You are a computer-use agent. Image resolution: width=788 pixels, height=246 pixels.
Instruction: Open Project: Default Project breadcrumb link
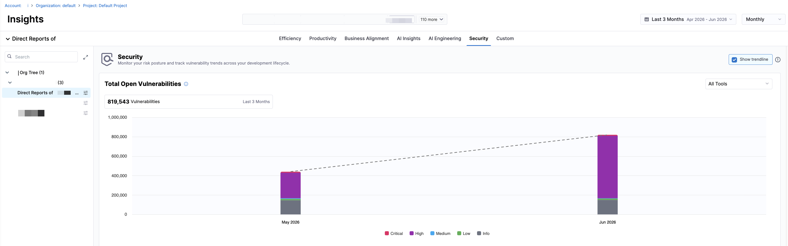pos(105,6)
